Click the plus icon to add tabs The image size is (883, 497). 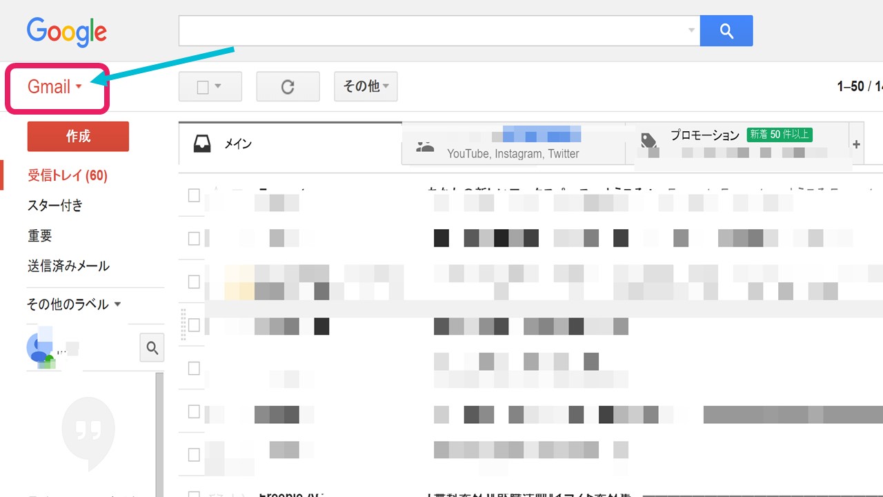click(x=856, y=144)
